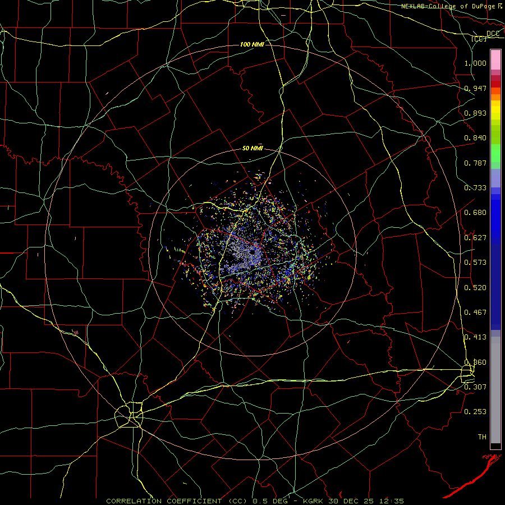Viewport: 505px width, 505px height.
Task: Click the 0.413 color scale label
Action: pos(475,337)
